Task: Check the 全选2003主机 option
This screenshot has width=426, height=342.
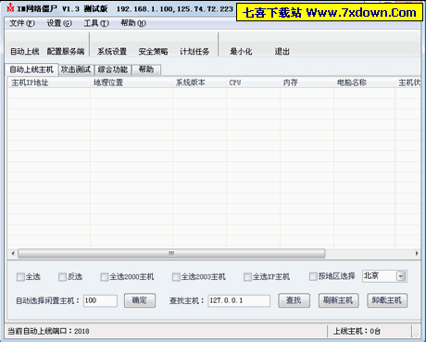Action: 176,277
